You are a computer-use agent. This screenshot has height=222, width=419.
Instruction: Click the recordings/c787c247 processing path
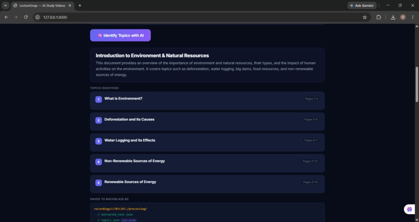pyautogui.click(x=120, y=209)
